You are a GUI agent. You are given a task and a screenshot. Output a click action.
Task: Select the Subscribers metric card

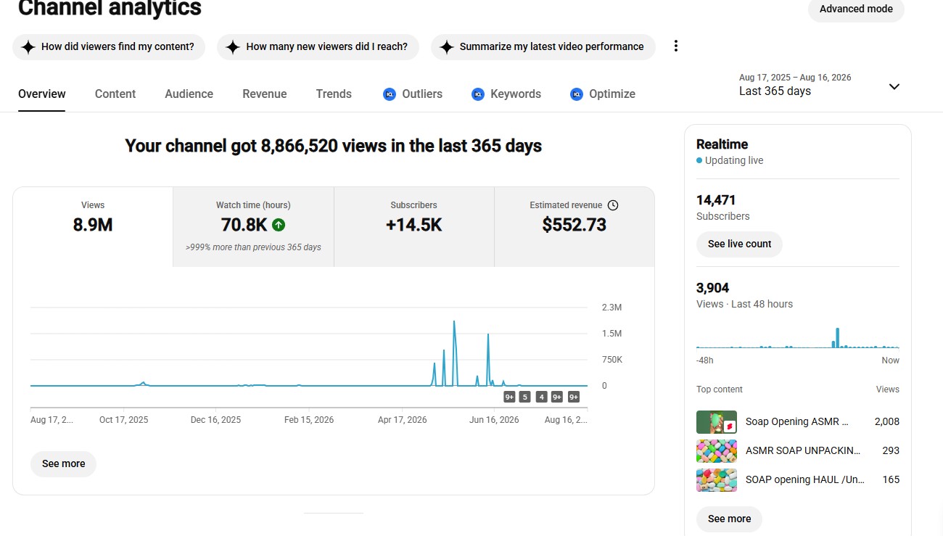pyautogui.click(x=413, y=227)
